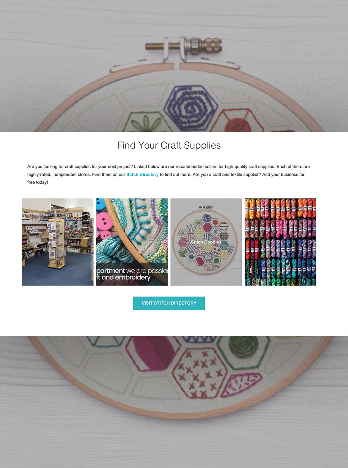
Task: Choose the colorful yarn skeins image
Action: pos(280,242)
